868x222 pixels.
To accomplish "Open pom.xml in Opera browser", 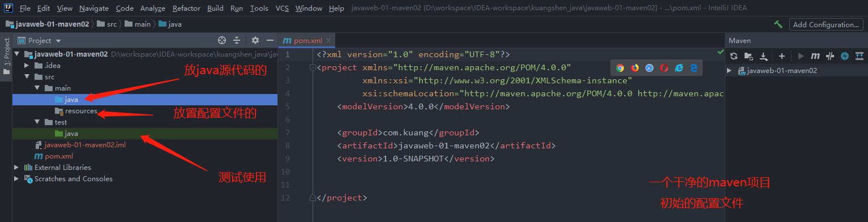I will (664, 68).
